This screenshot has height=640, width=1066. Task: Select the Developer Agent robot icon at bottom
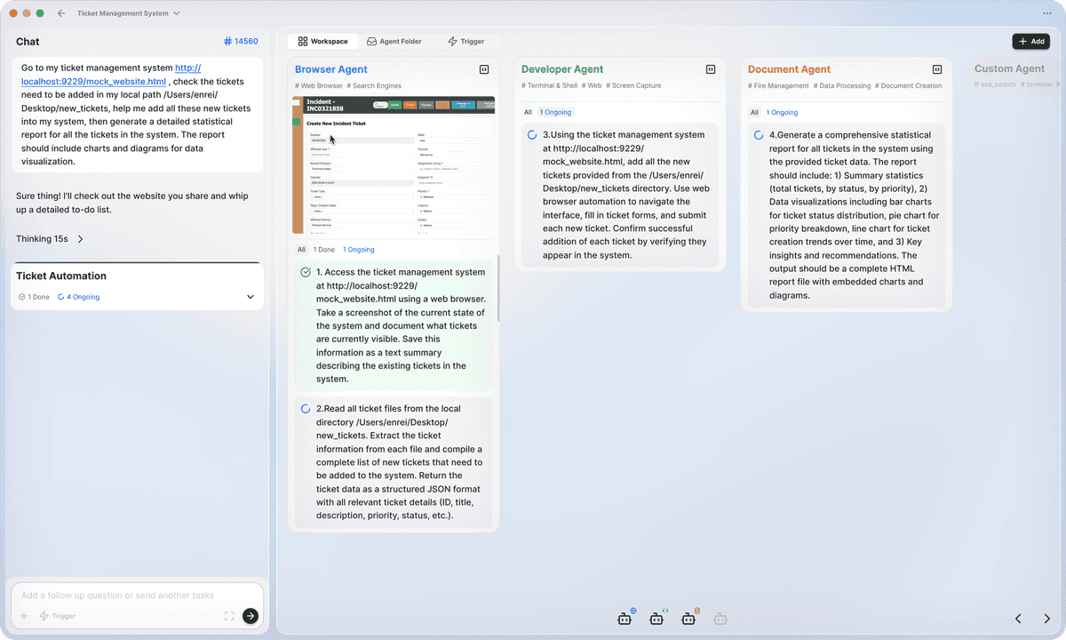pos(656,619)
